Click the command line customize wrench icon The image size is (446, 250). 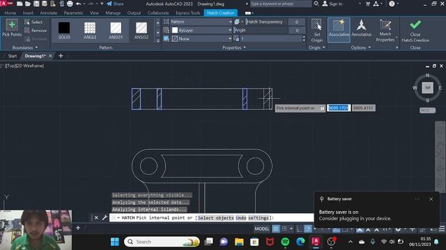click(105, 217)
